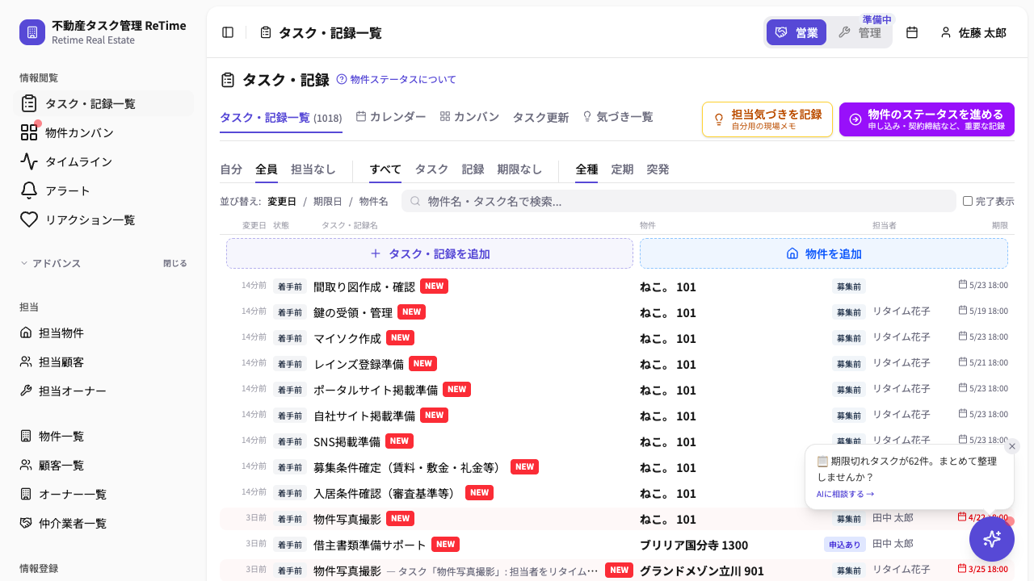This screenshot has width=1034, height=581.
Task: Select the 突発 filter
Action: click(x=658, y=169)
